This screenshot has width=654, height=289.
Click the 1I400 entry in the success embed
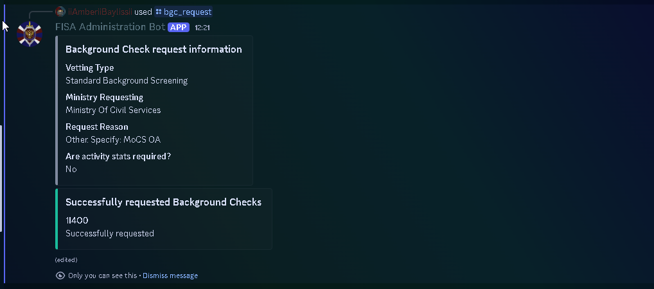pyautogui.click(x=76, y=221)
